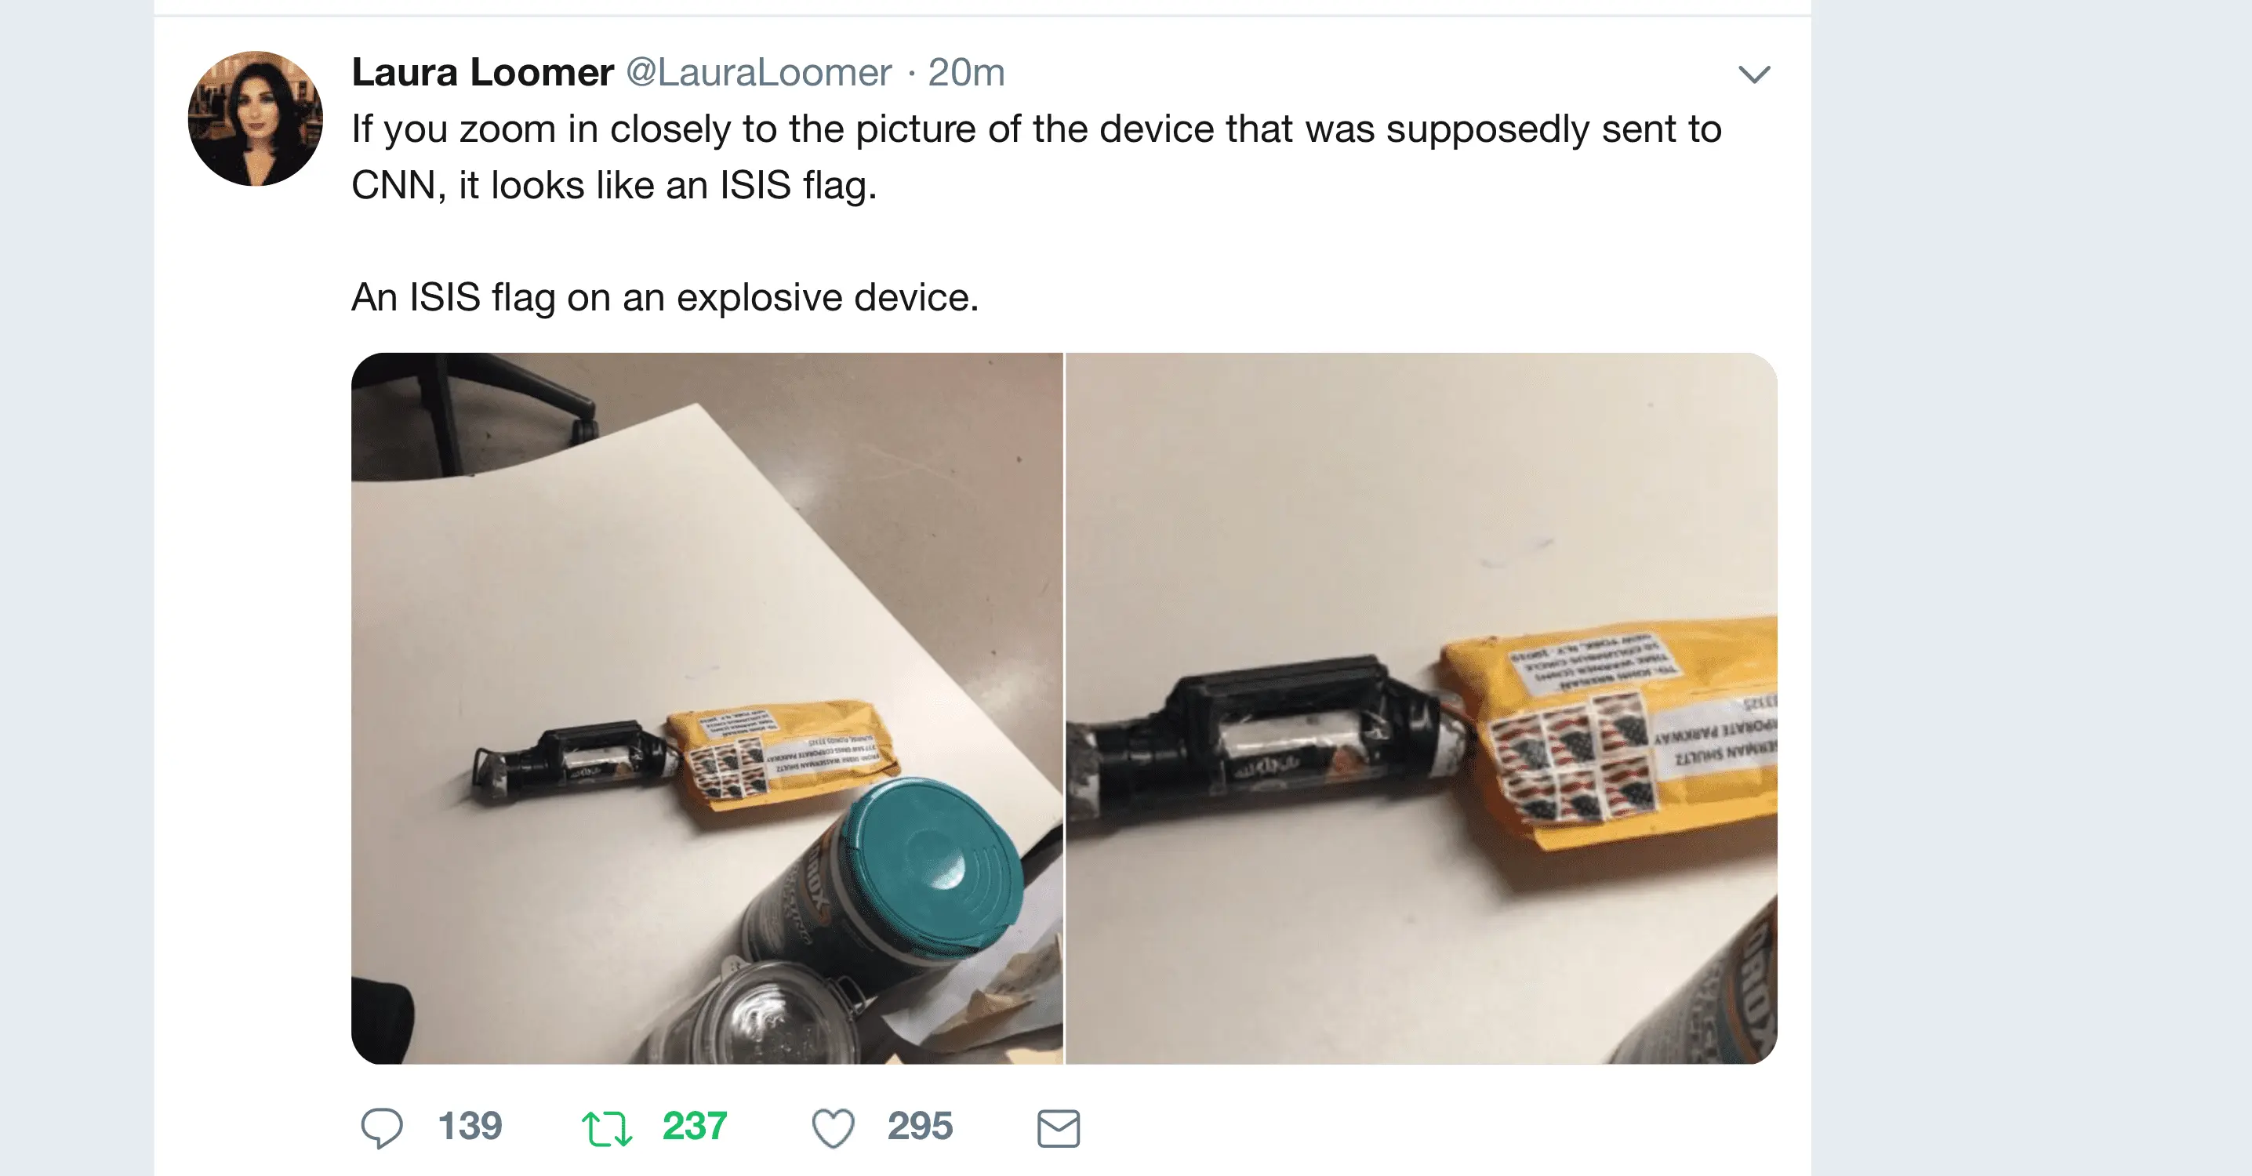Visit the @LauraLoomer handle link

(759, 71)
